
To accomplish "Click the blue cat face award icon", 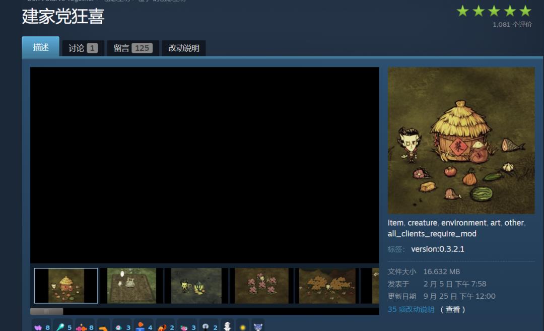I will (x=258, y=327).
